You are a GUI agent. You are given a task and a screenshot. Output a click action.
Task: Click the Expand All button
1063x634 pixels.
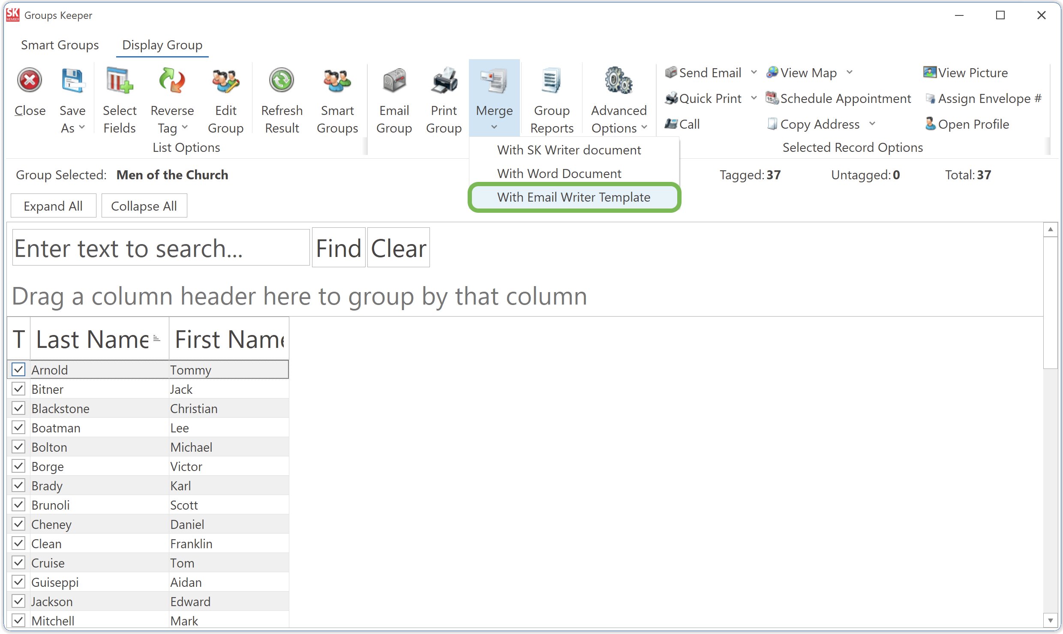[x=53, y=205]
